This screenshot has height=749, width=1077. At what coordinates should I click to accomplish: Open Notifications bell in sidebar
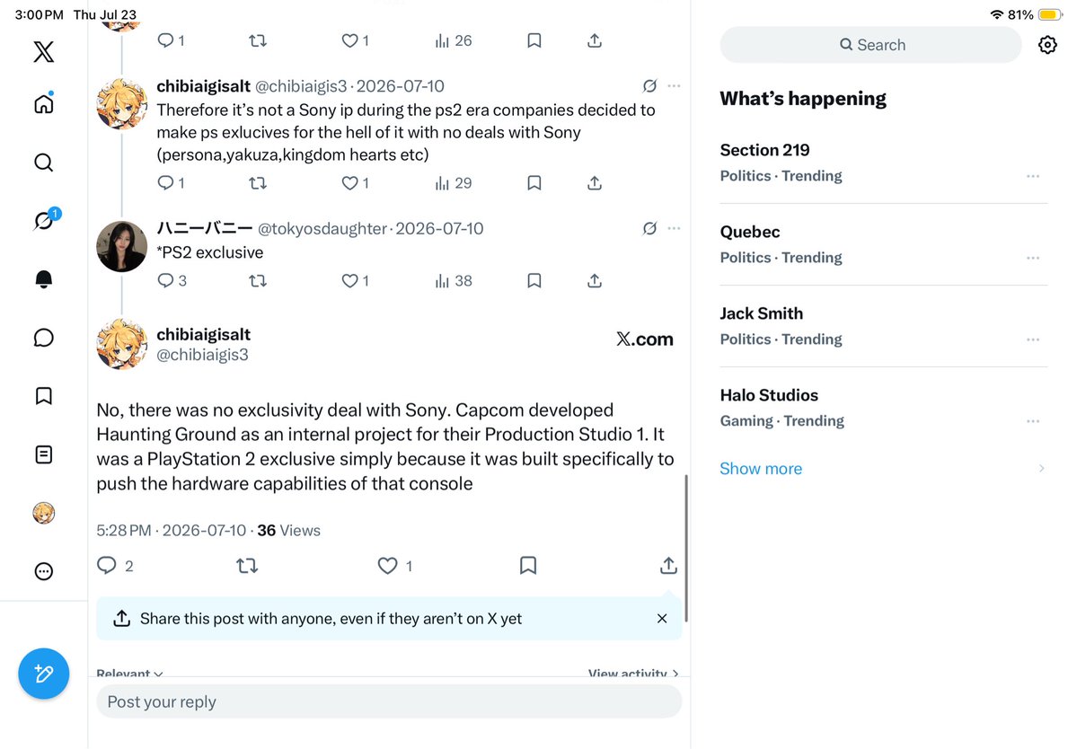44,278
